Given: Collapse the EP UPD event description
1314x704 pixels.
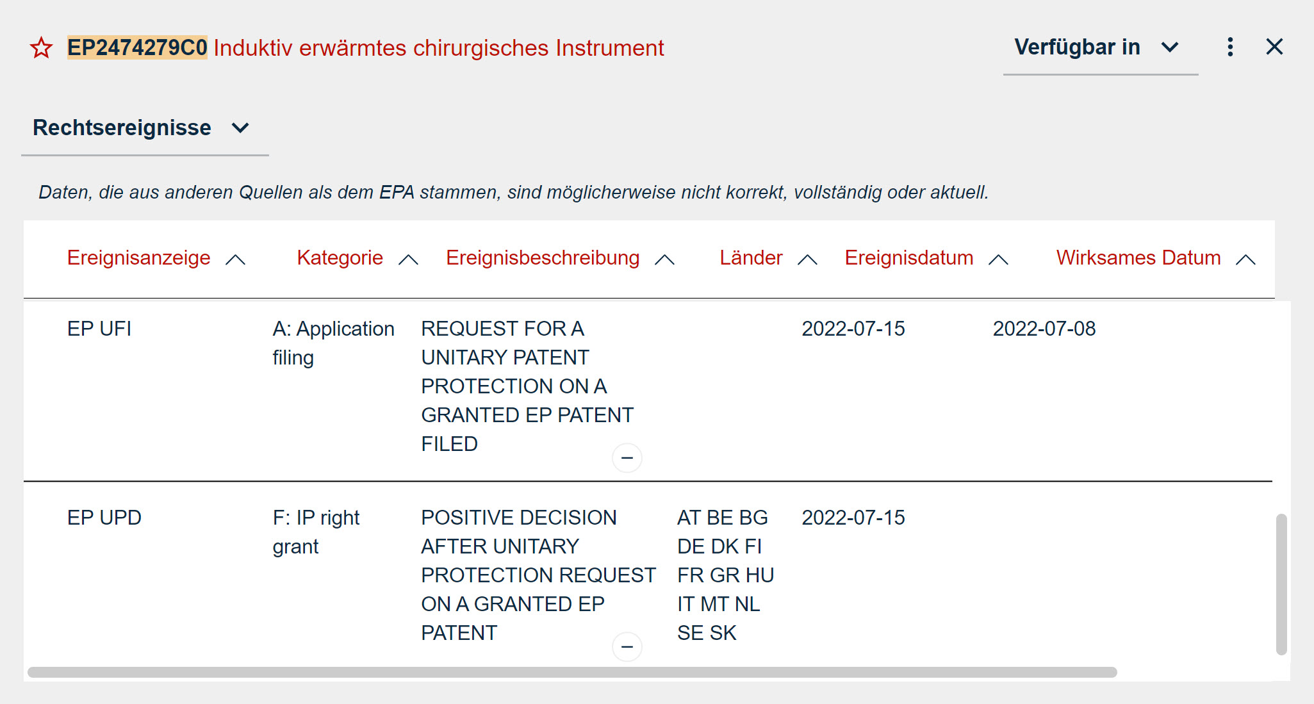Looking at the screenshot, I should tap(627, 647).
